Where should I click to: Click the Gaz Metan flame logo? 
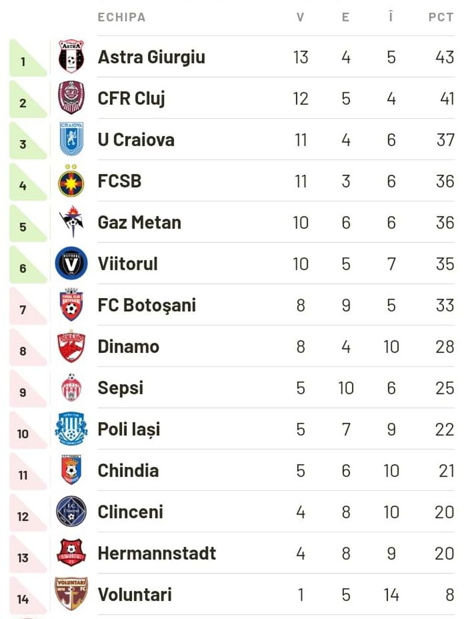click(71, 222)
